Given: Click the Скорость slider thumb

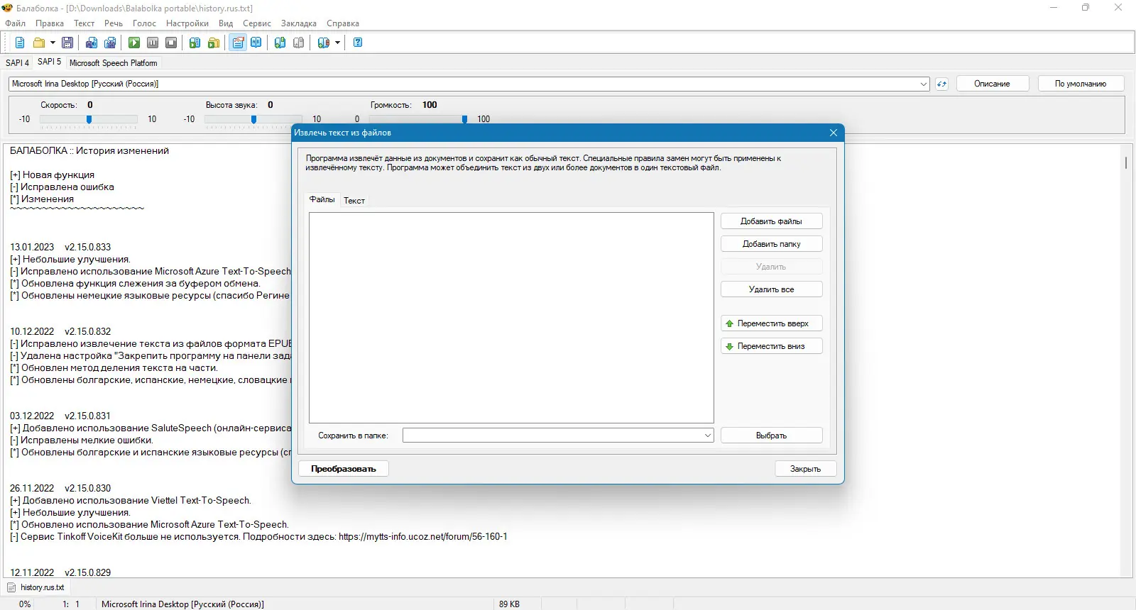Looking at the screenshot, I should [x=89, y=119].
